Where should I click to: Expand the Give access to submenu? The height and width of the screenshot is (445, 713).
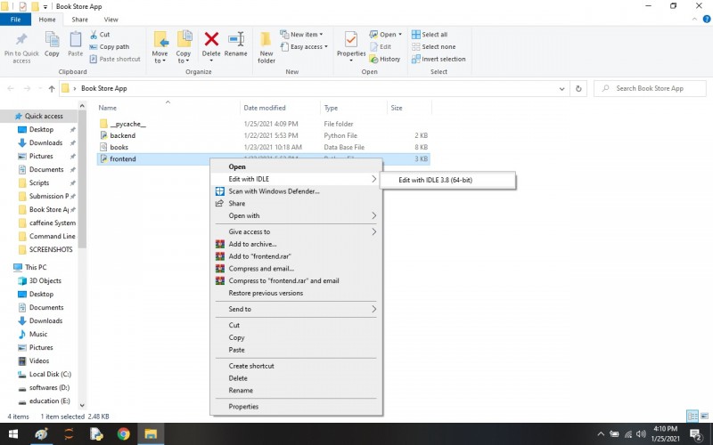click(x=296, y=231)
